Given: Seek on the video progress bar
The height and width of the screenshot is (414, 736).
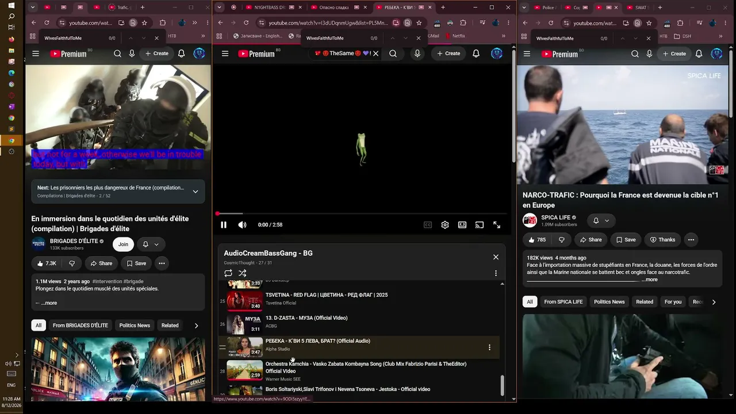Looking at the screenshot, I should coord(362,214).
